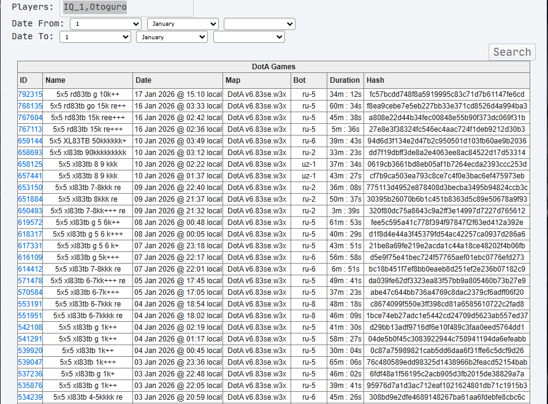Open the Date From year dropdown

259,24
